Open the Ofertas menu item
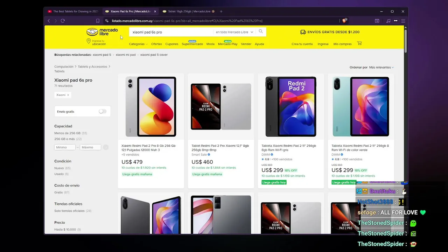448x252 pixels. coord(156,44)
